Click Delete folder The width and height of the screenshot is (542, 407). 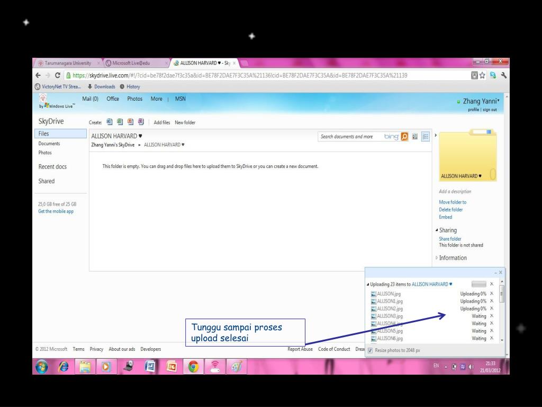[451, 210]
